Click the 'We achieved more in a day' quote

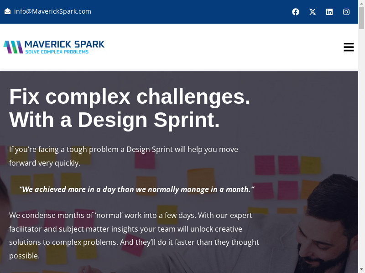pos(136,189)
